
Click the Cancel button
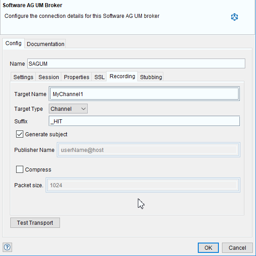point(237,248)
